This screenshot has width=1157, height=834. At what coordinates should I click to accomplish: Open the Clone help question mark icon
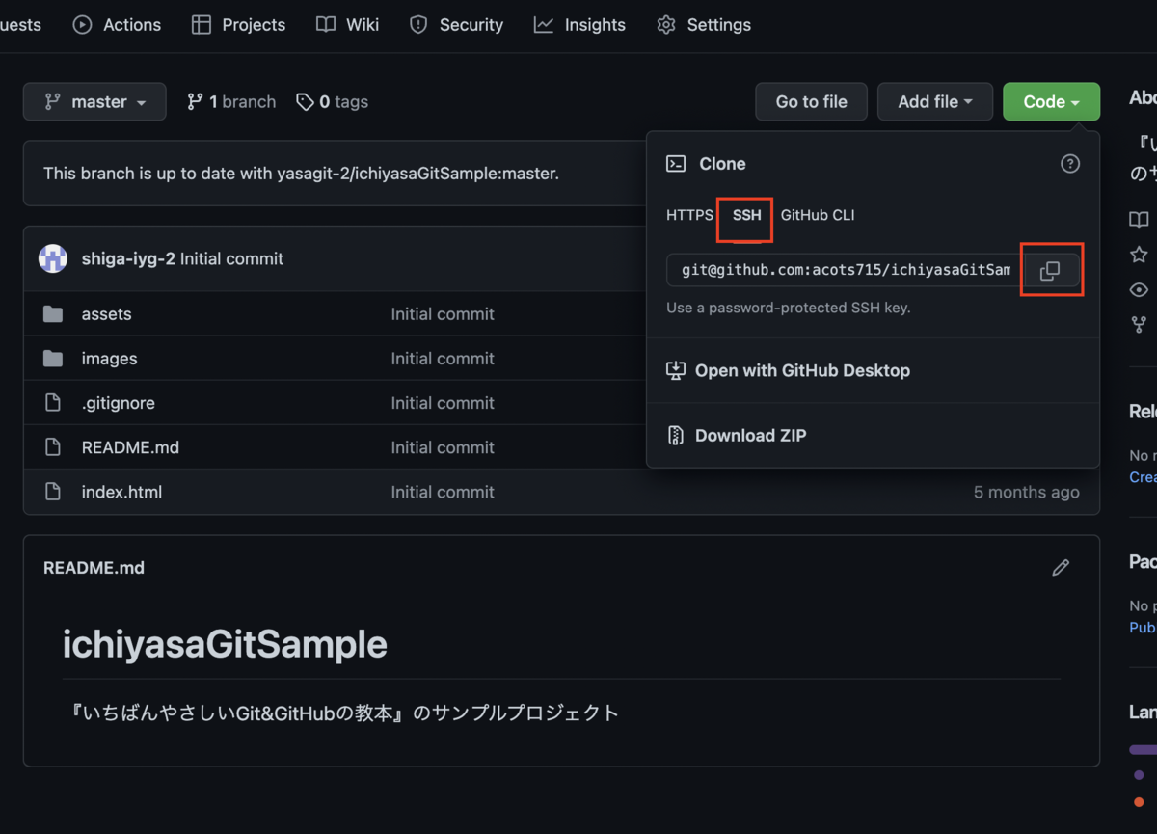point(1070,164)
